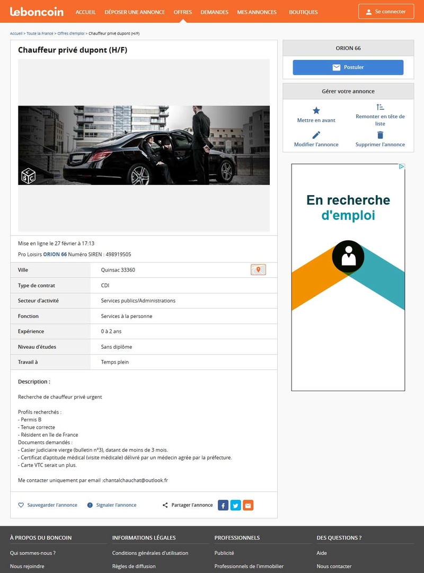
Task: Click the Remonter en tête de liste icon
Action: [x=380, y=107]
